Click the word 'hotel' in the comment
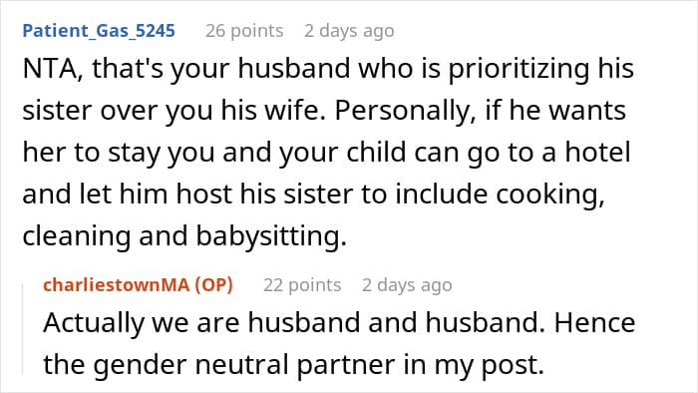698x393 pixels. (x=598, y=152)
